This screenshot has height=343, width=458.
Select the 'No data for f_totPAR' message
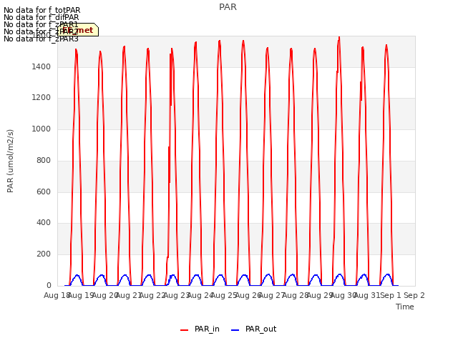point(42,10)
